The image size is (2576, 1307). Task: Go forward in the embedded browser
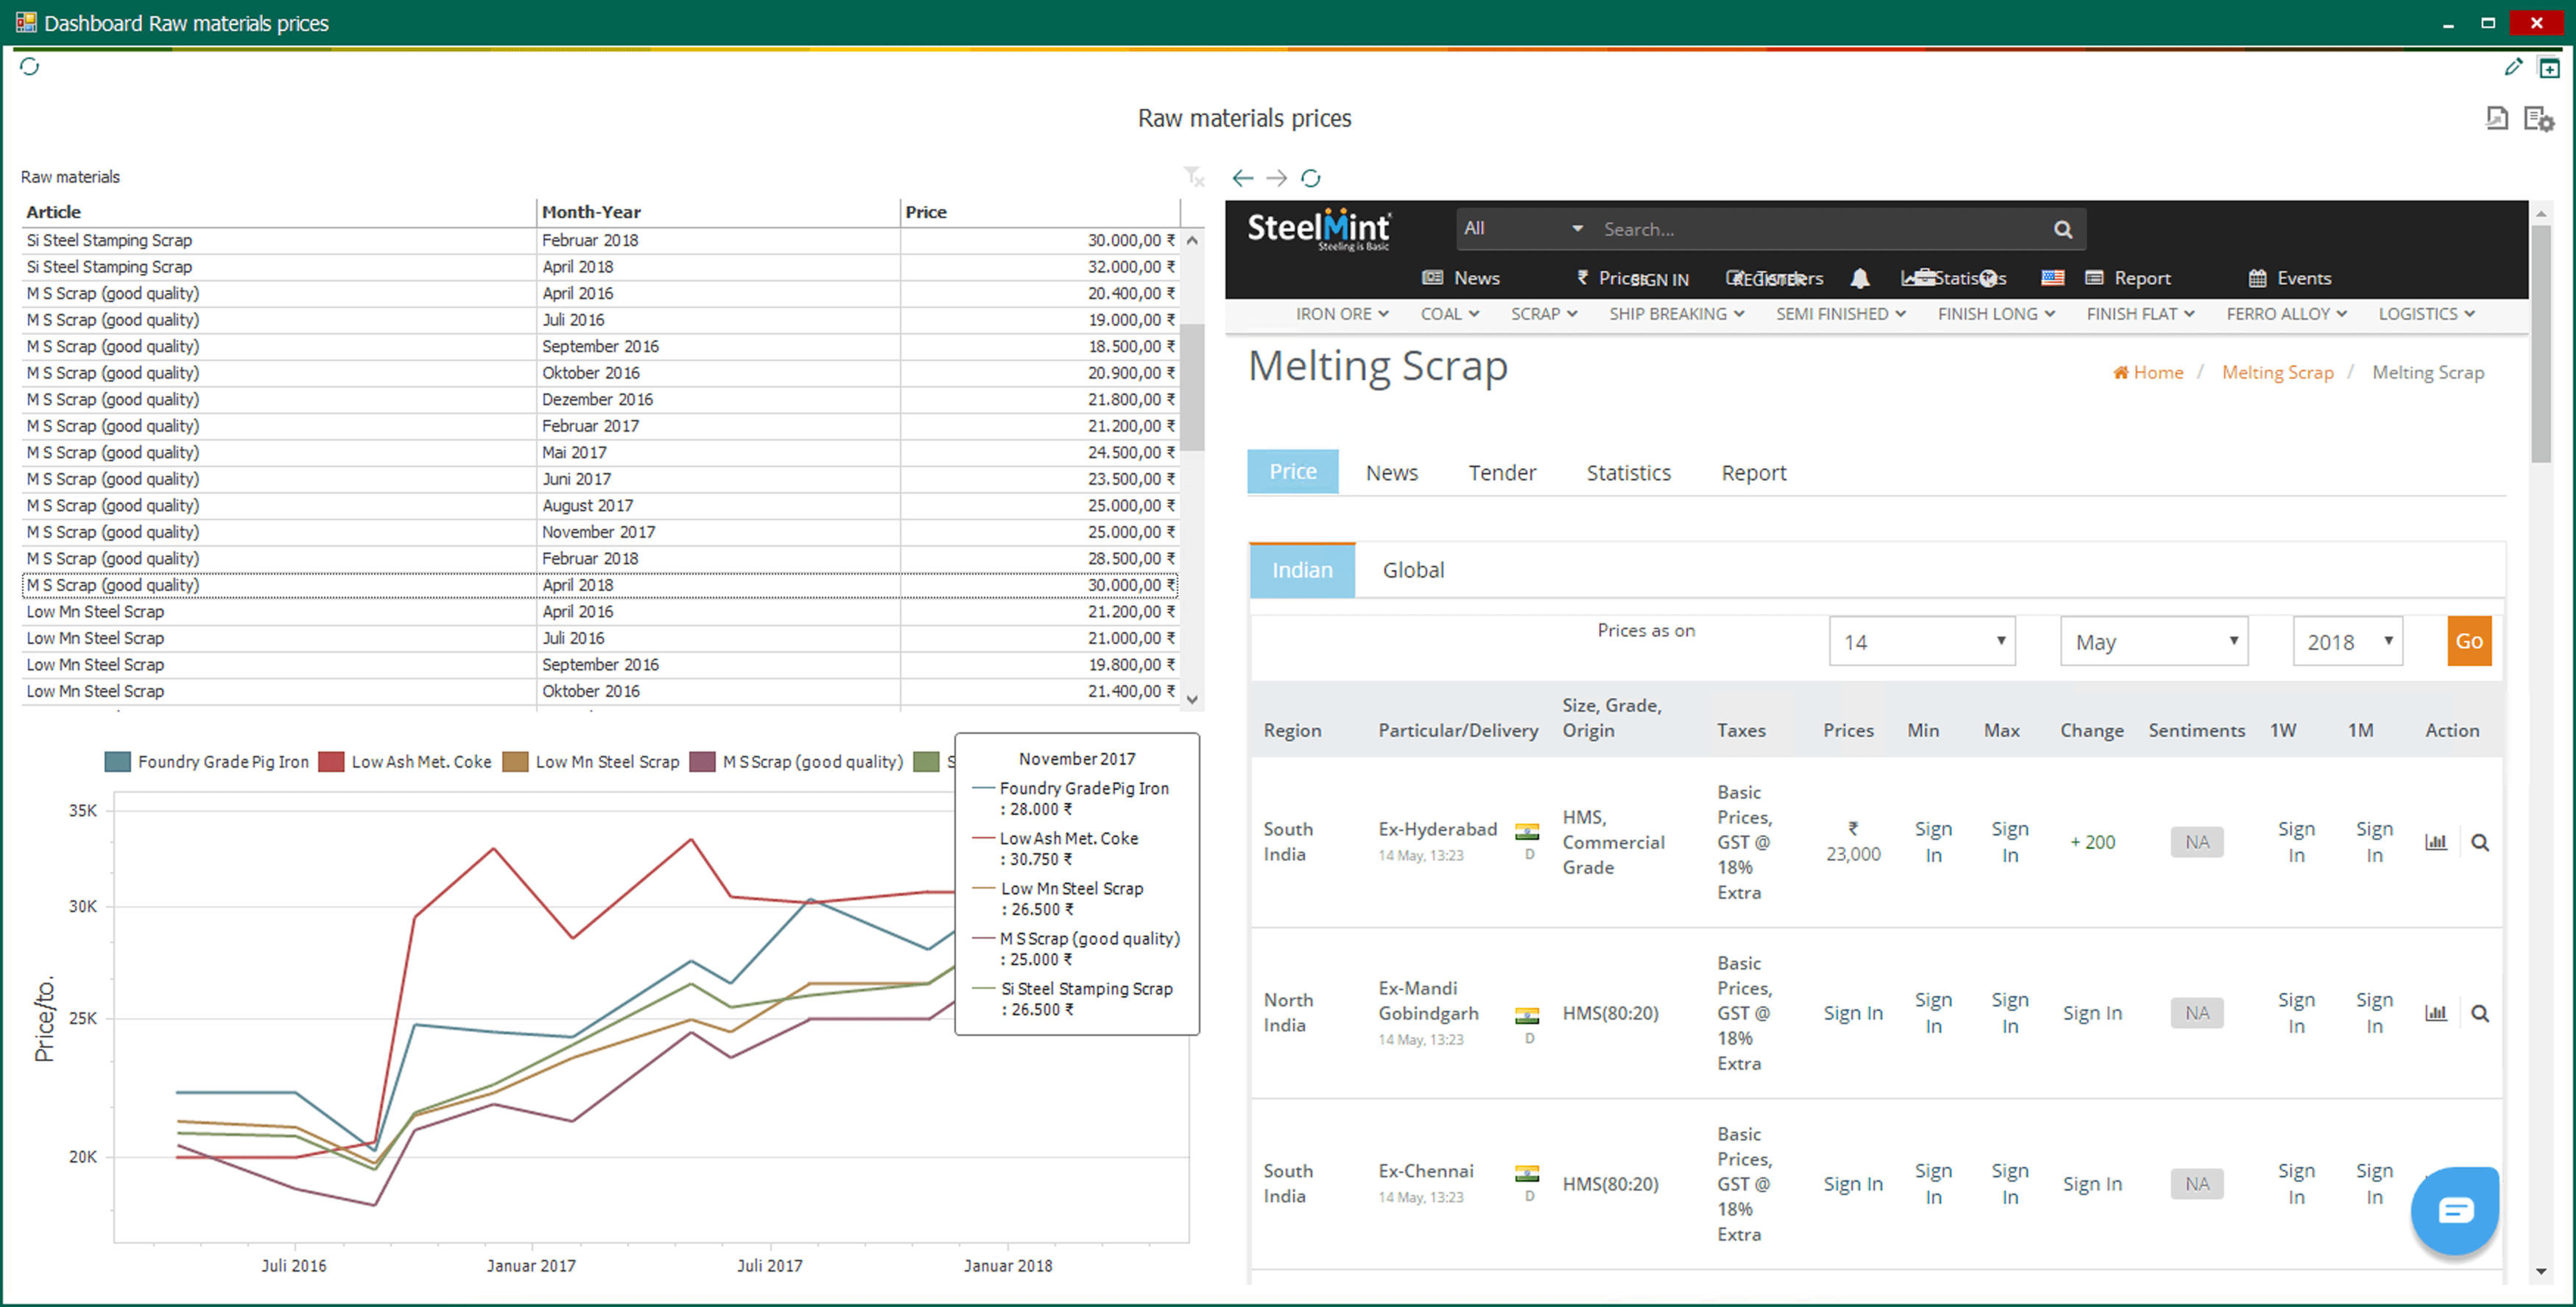pyautogui.click(x=1276, y=178)
